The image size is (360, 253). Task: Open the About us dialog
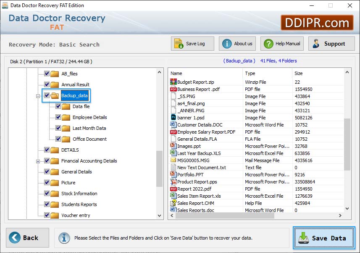tap(237, 44)
